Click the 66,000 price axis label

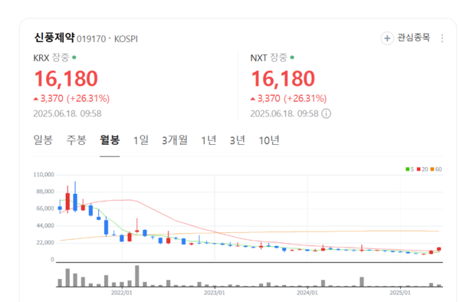45,208
